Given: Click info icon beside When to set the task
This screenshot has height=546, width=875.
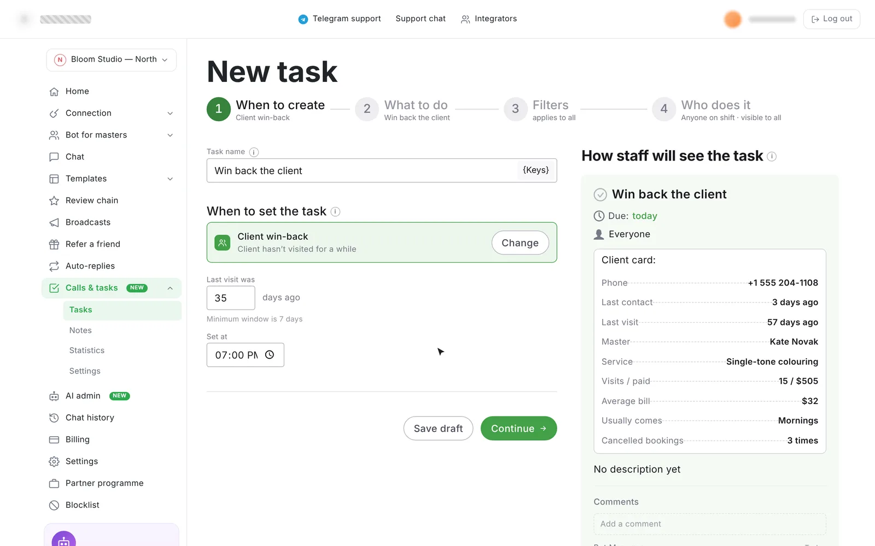Looking at the screenshot, I should coord(336,212).
